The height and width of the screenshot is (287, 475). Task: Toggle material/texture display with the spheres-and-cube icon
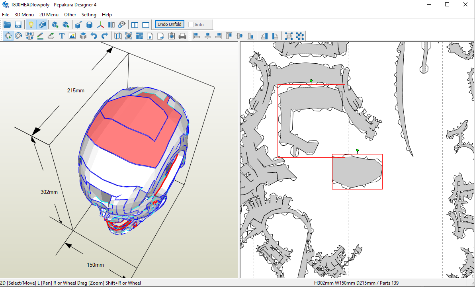point(42,25)
